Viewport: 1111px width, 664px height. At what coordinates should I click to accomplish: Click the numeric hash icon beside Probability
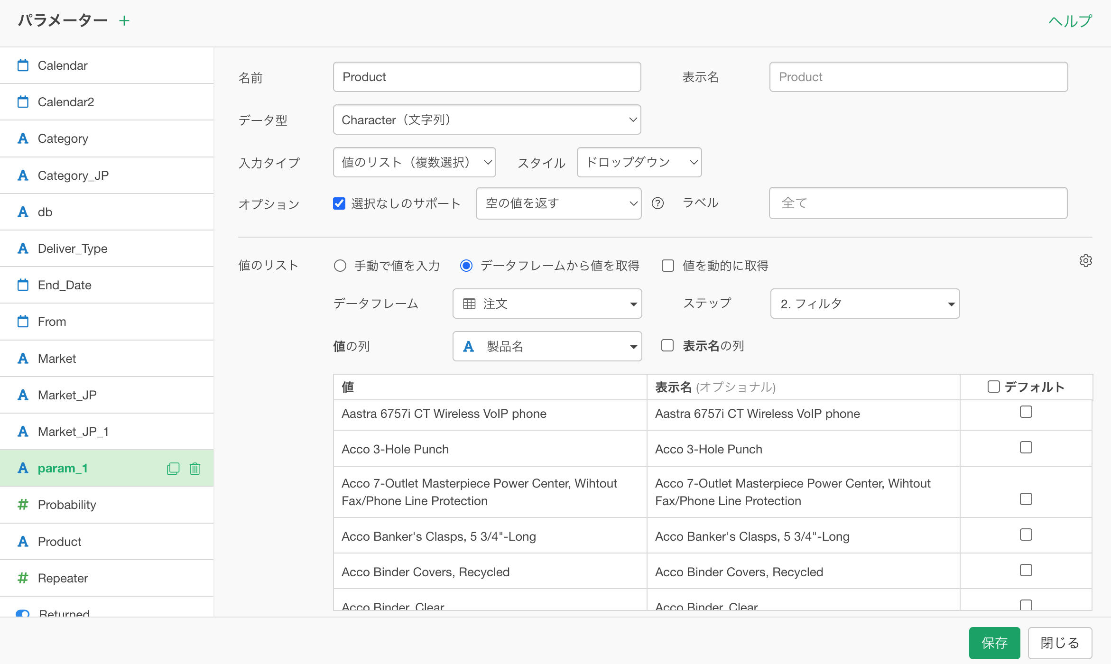pos(23,505)
